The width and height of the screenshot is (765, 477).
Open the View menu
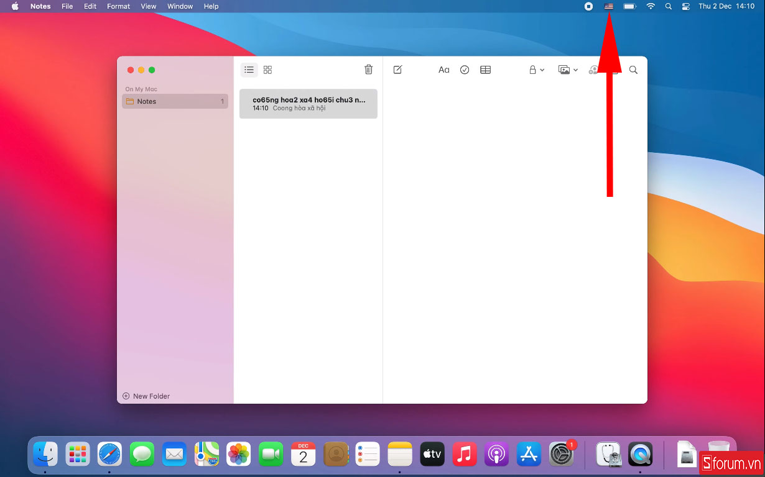(149, 6)
